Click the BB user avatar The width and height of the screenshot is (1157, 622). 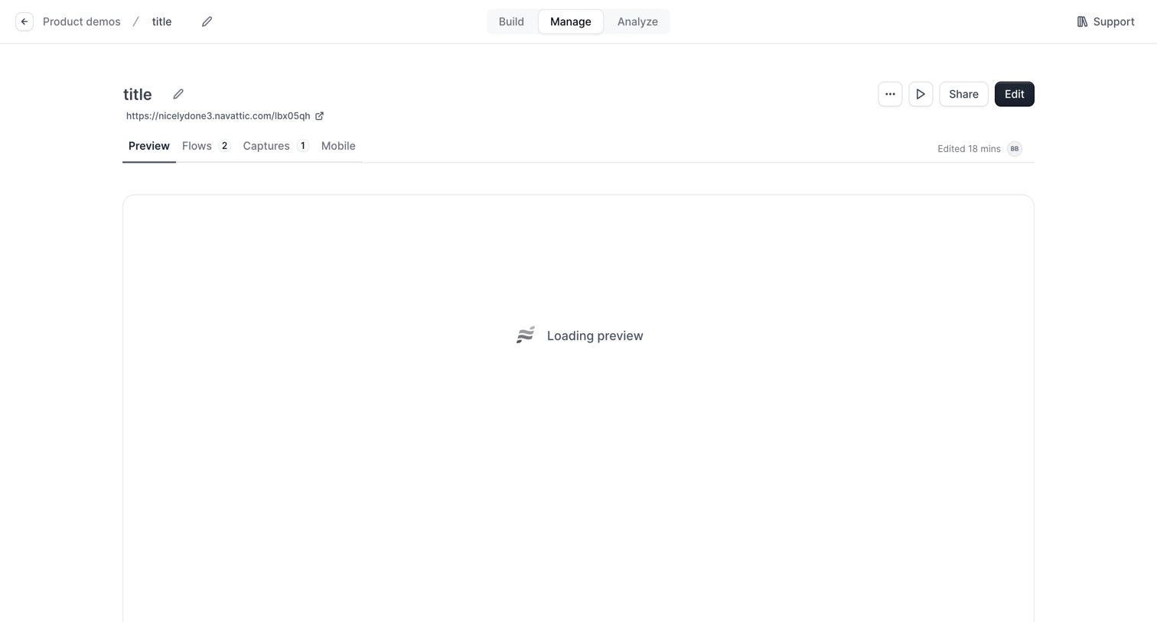point(1014,149)
